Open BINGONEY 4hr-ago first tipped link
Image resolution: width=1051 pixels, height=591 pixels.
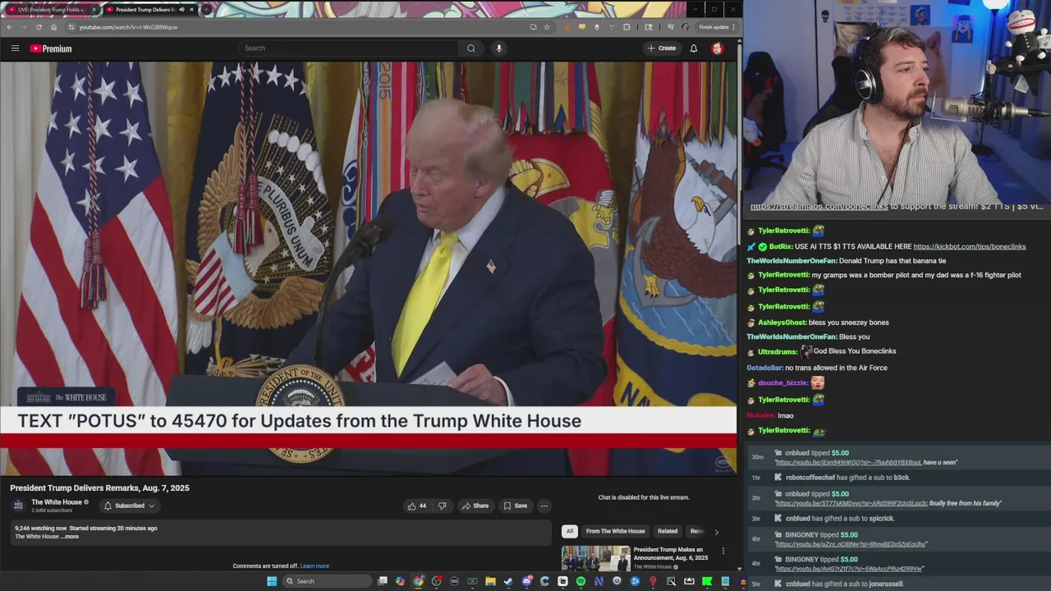[851, 544]
